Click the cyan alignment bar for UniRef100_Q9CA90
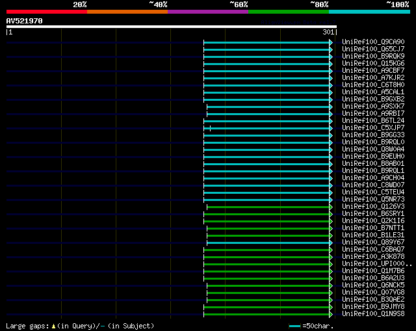 click(266, 42)
